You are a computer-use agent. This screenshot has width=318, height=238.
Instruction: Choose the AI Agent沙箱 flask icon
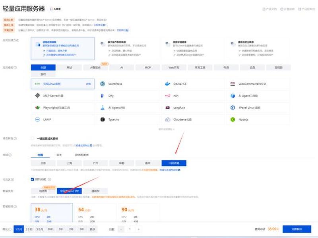click(103, 107)
